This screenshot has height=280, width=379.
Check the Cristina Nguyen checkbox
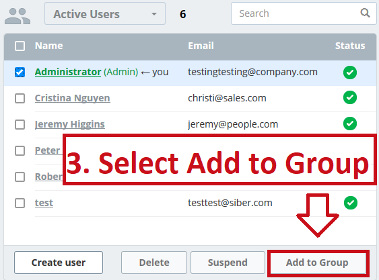click(x=20, y=99)
